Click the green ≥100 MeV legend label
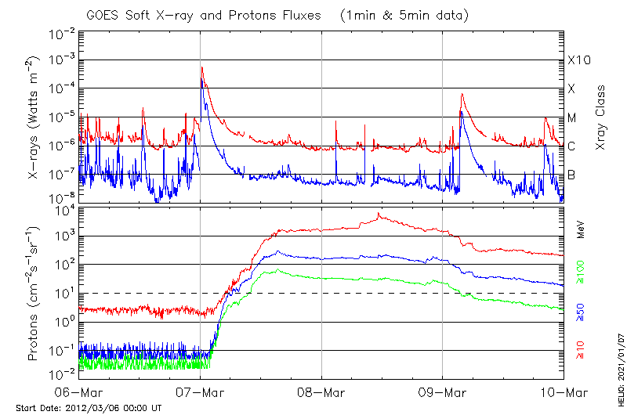The height and width of the screenshot is (415, 627). 582,272
